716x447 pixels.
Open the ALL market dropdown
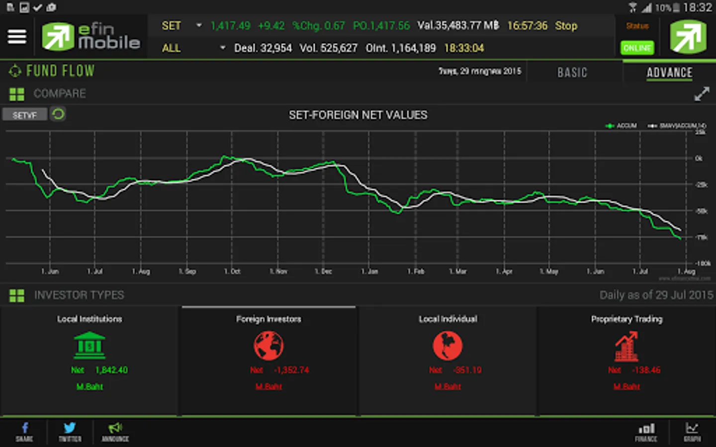point(193,48)
